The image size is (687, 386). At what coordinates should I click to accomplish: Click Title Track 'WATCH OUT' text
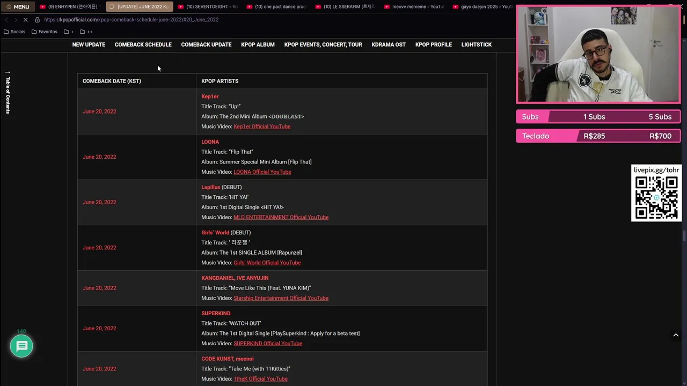[x=231, y=323]
